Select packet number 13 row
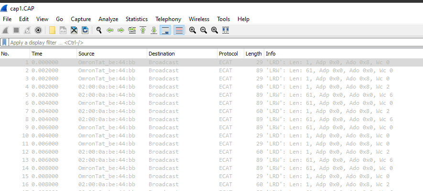Screen dimensions: 423x191 211,160
